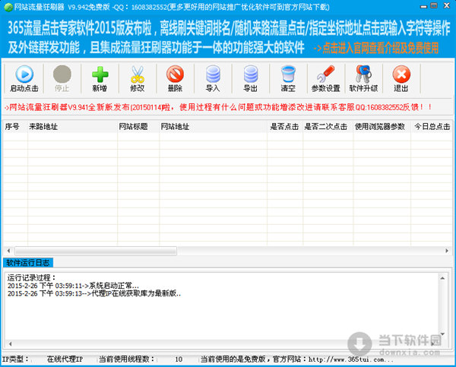Clear all entries with 清空
The width and height of the screenshot is (456, 367).
click(x=288, y=79)
